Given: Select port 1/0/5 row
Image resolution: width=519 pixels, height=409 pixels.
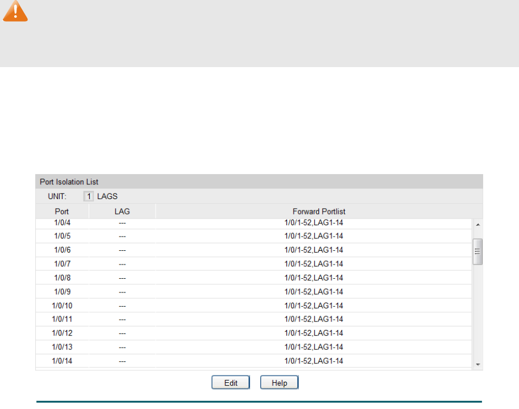Looking at the screenshot, I should [x=254, y=236].
